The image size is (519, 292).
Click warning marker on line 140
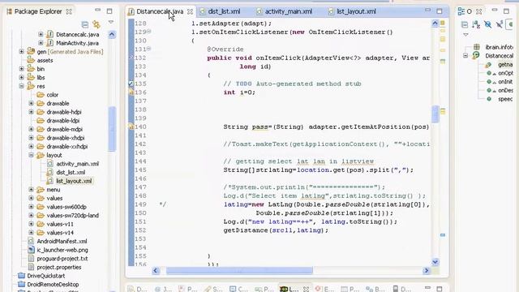131,127
